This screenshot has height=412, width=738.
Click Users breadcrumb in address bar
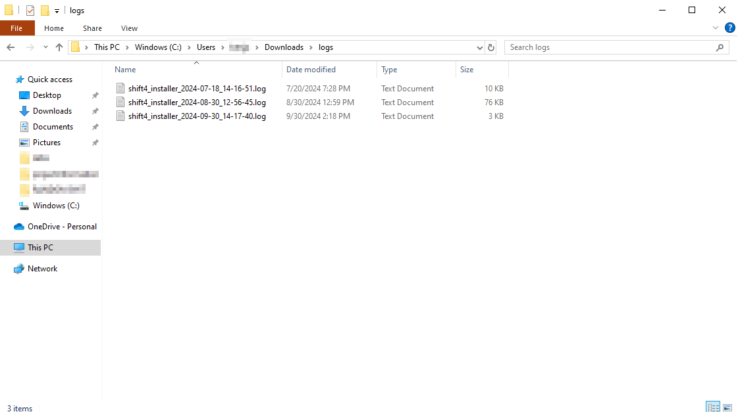205,47
